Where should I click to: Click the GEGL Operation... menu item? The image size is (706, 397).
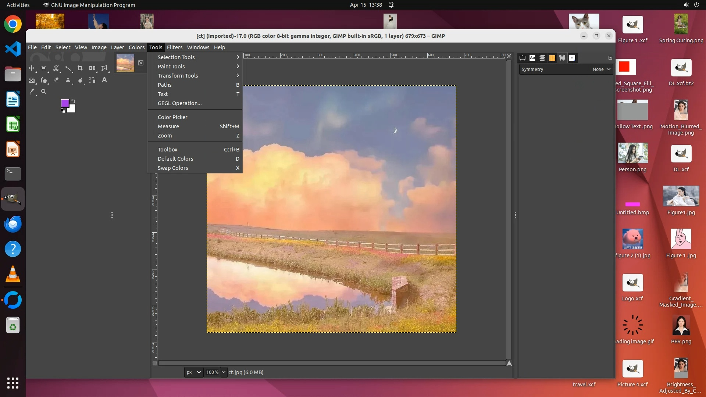179,103
